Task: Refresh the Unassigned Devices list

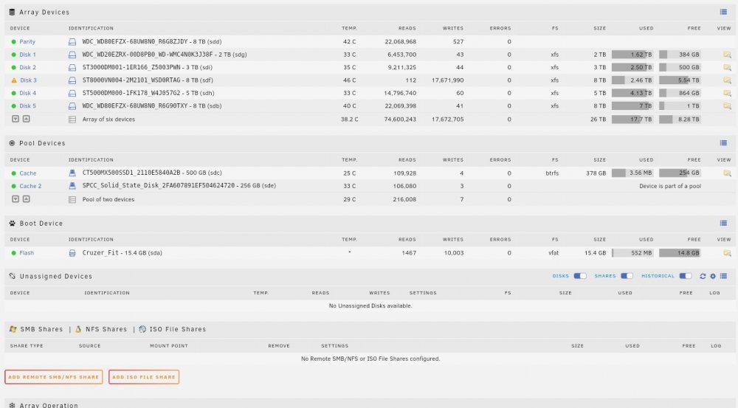Action: click(x=703, y=276)
